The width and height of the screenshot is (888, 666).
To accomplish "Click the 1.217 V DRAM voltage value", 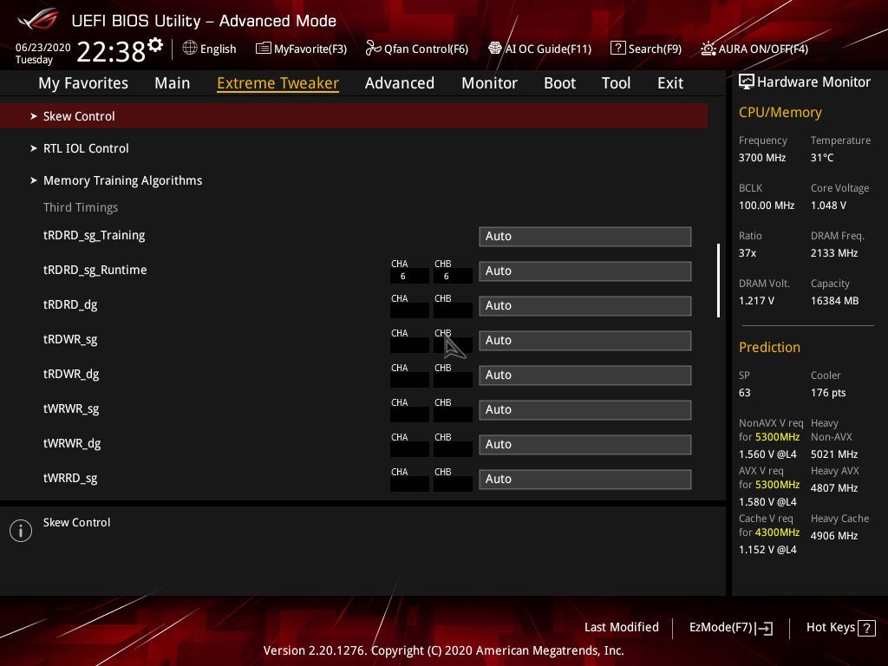I will tap(756, 301).
